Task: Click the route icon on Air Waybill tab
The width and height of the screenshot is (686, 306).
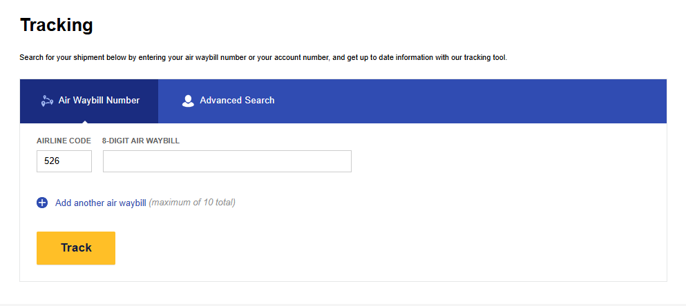Action: coord(47,101)
